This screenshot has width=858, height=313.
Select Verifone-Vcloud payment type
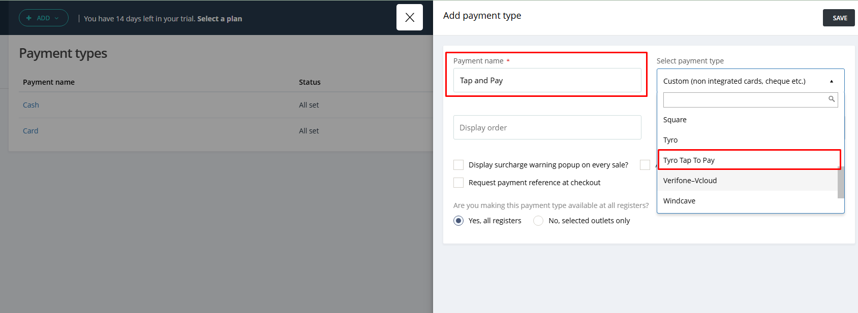pyautogui.click(x=690, y=181)
